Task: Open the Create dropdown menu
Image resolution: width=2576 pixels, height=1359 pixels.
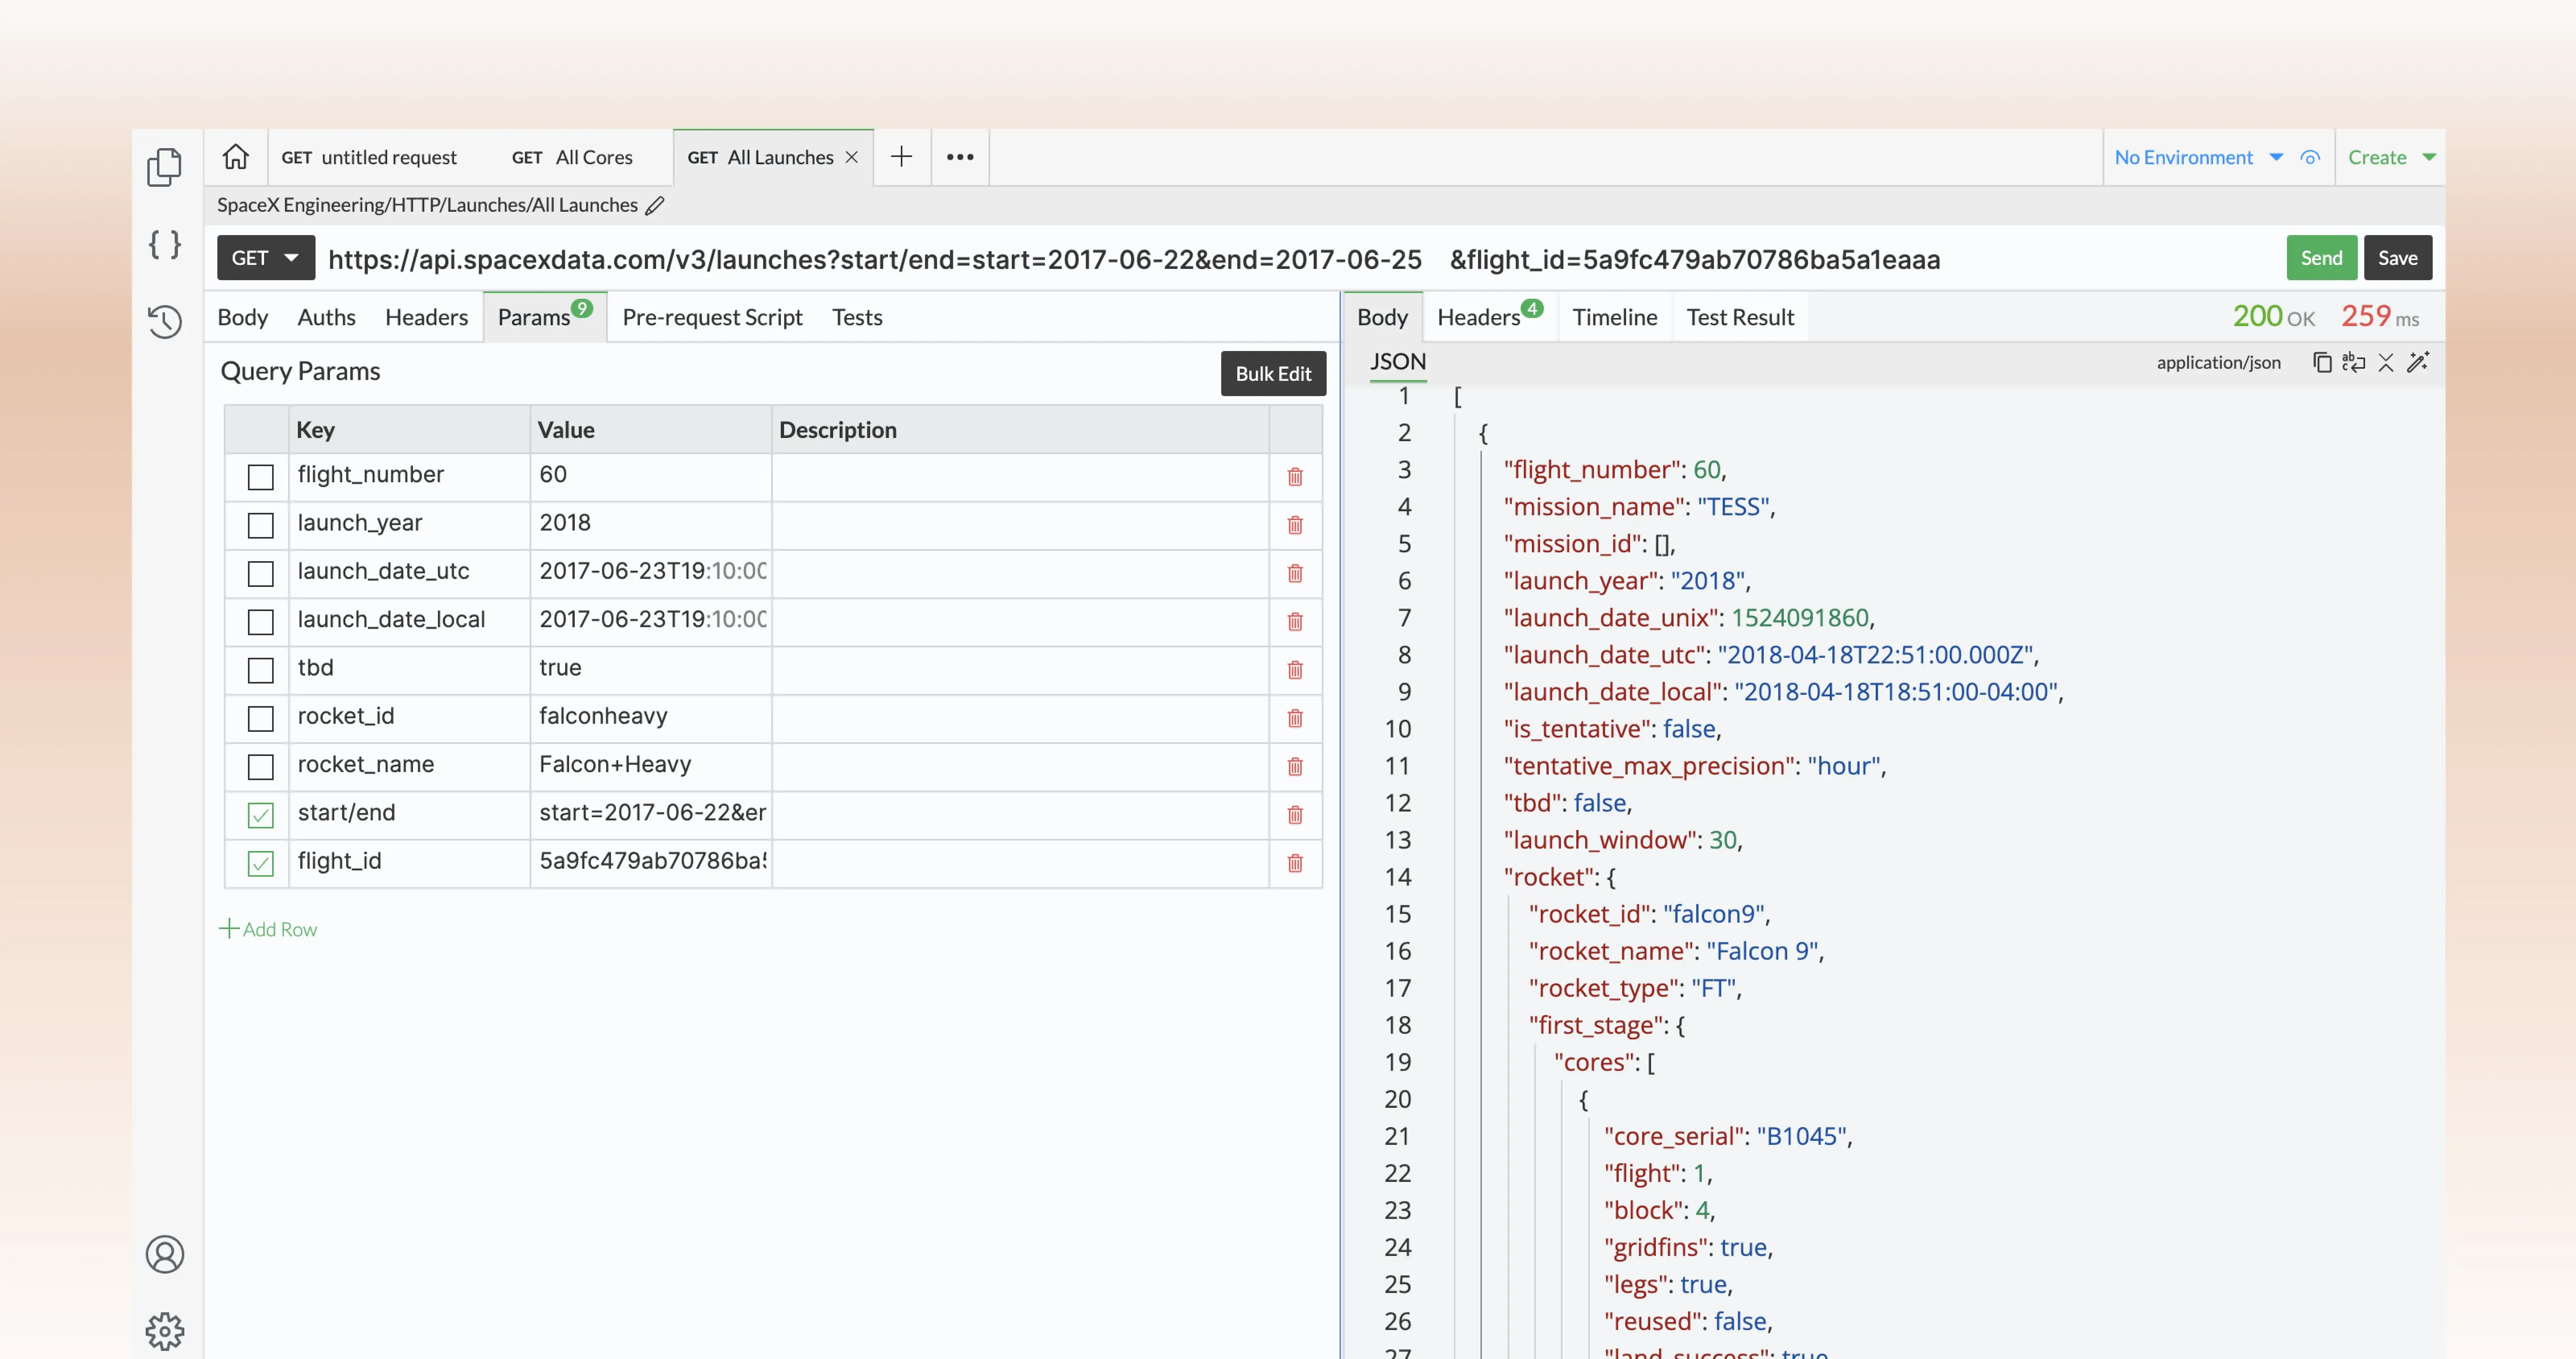Action: (2391, 157)
